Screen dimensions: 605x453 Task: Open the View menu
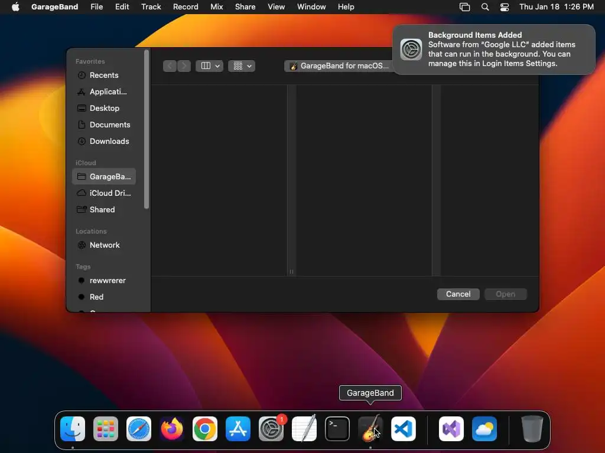[277, 7]
